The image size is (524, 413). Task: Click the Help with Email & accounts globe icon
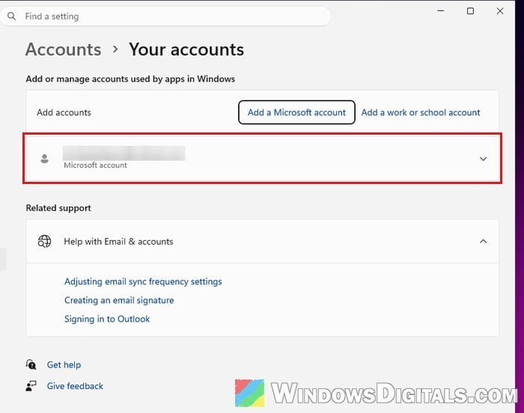click(x=44, y=241)
